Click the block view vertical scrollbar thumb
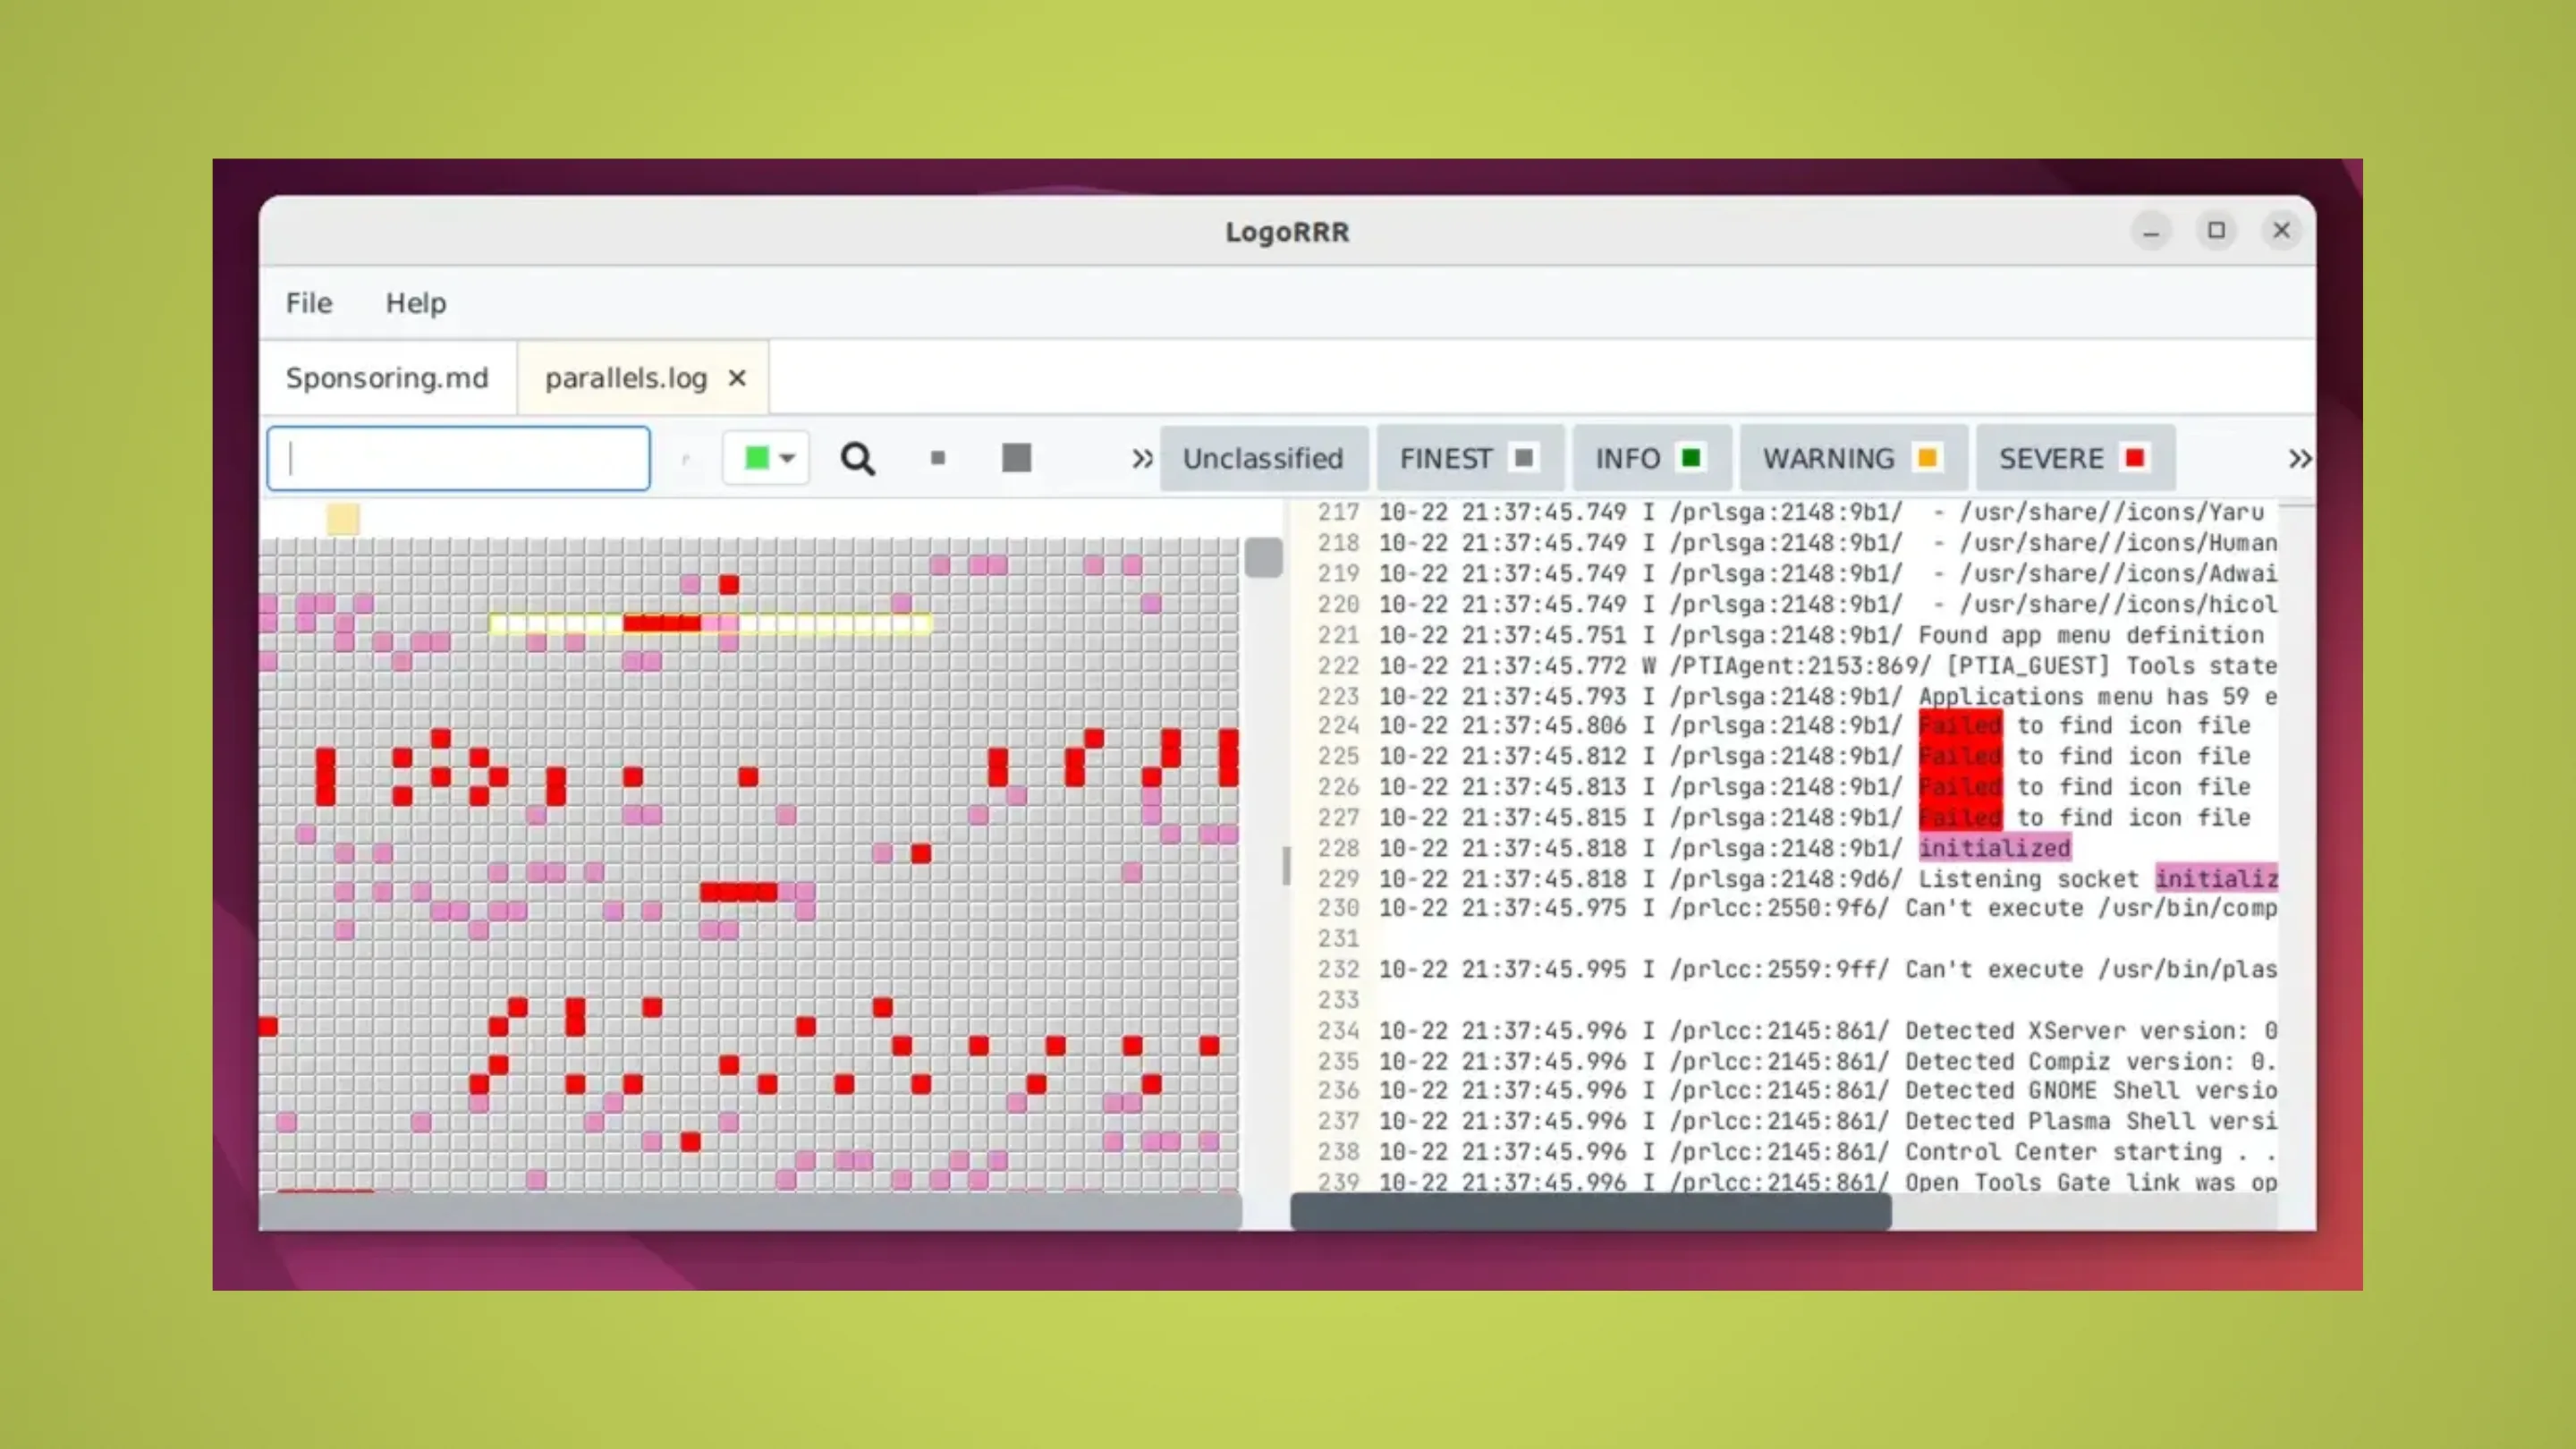This screenshot has height=1449, width=2576. pos(1263,558)
